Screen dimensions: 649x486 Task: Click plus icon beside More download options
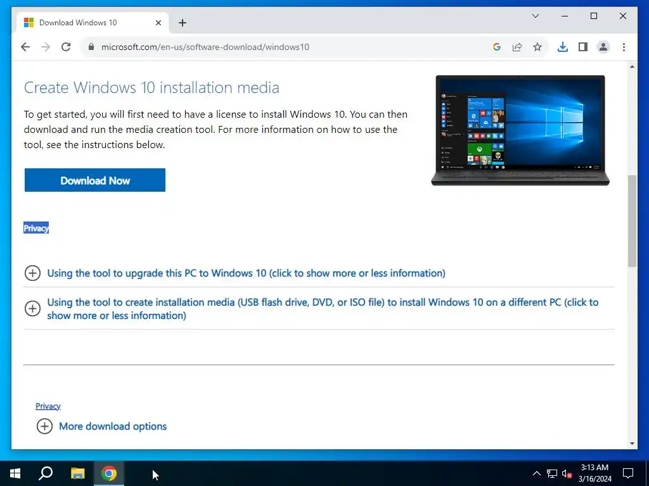45,426
